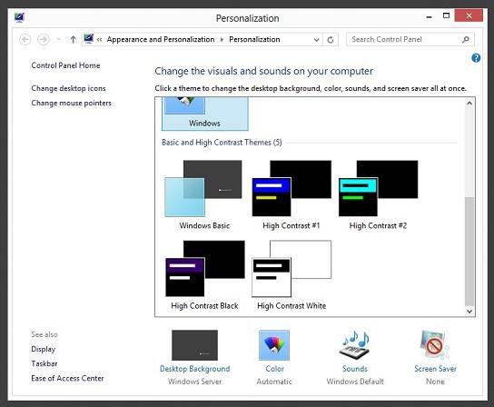Image resolution: width=494 pixels, height=407 pixels.
Task: Select Appearance and Personalization breadcrumb
Action: click(161, 39)
